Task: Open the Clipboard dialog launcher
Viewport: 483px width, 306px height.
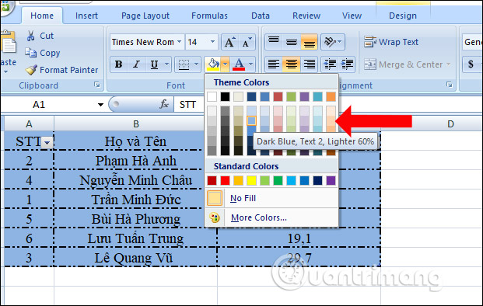Action: pyautogui.click(x=97, y=85)
